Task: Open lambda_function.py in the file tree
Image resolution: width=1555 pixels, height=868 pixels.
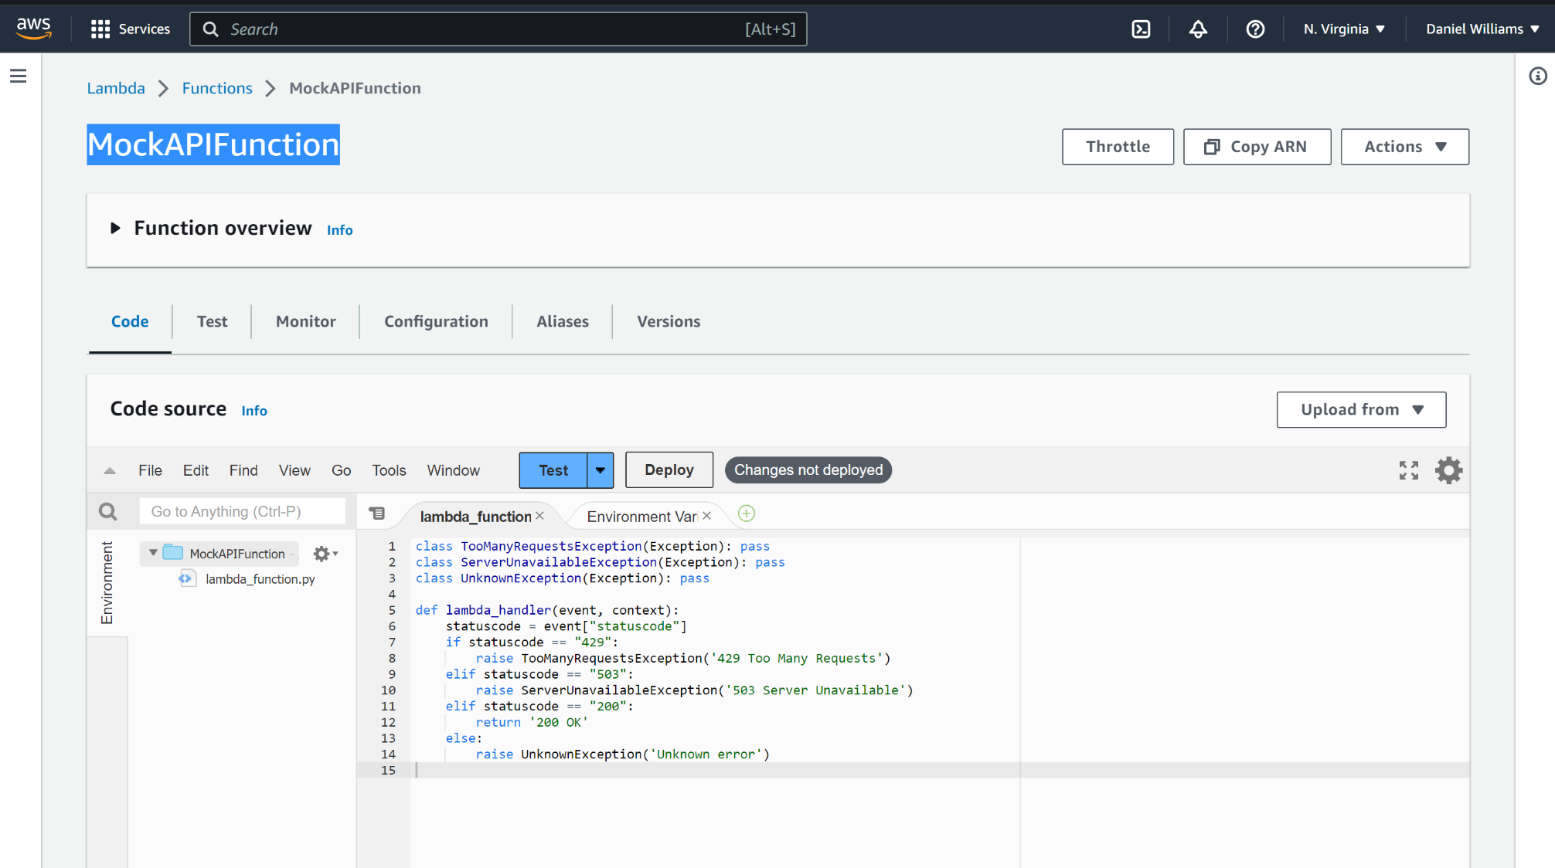Action: point(260,579)
